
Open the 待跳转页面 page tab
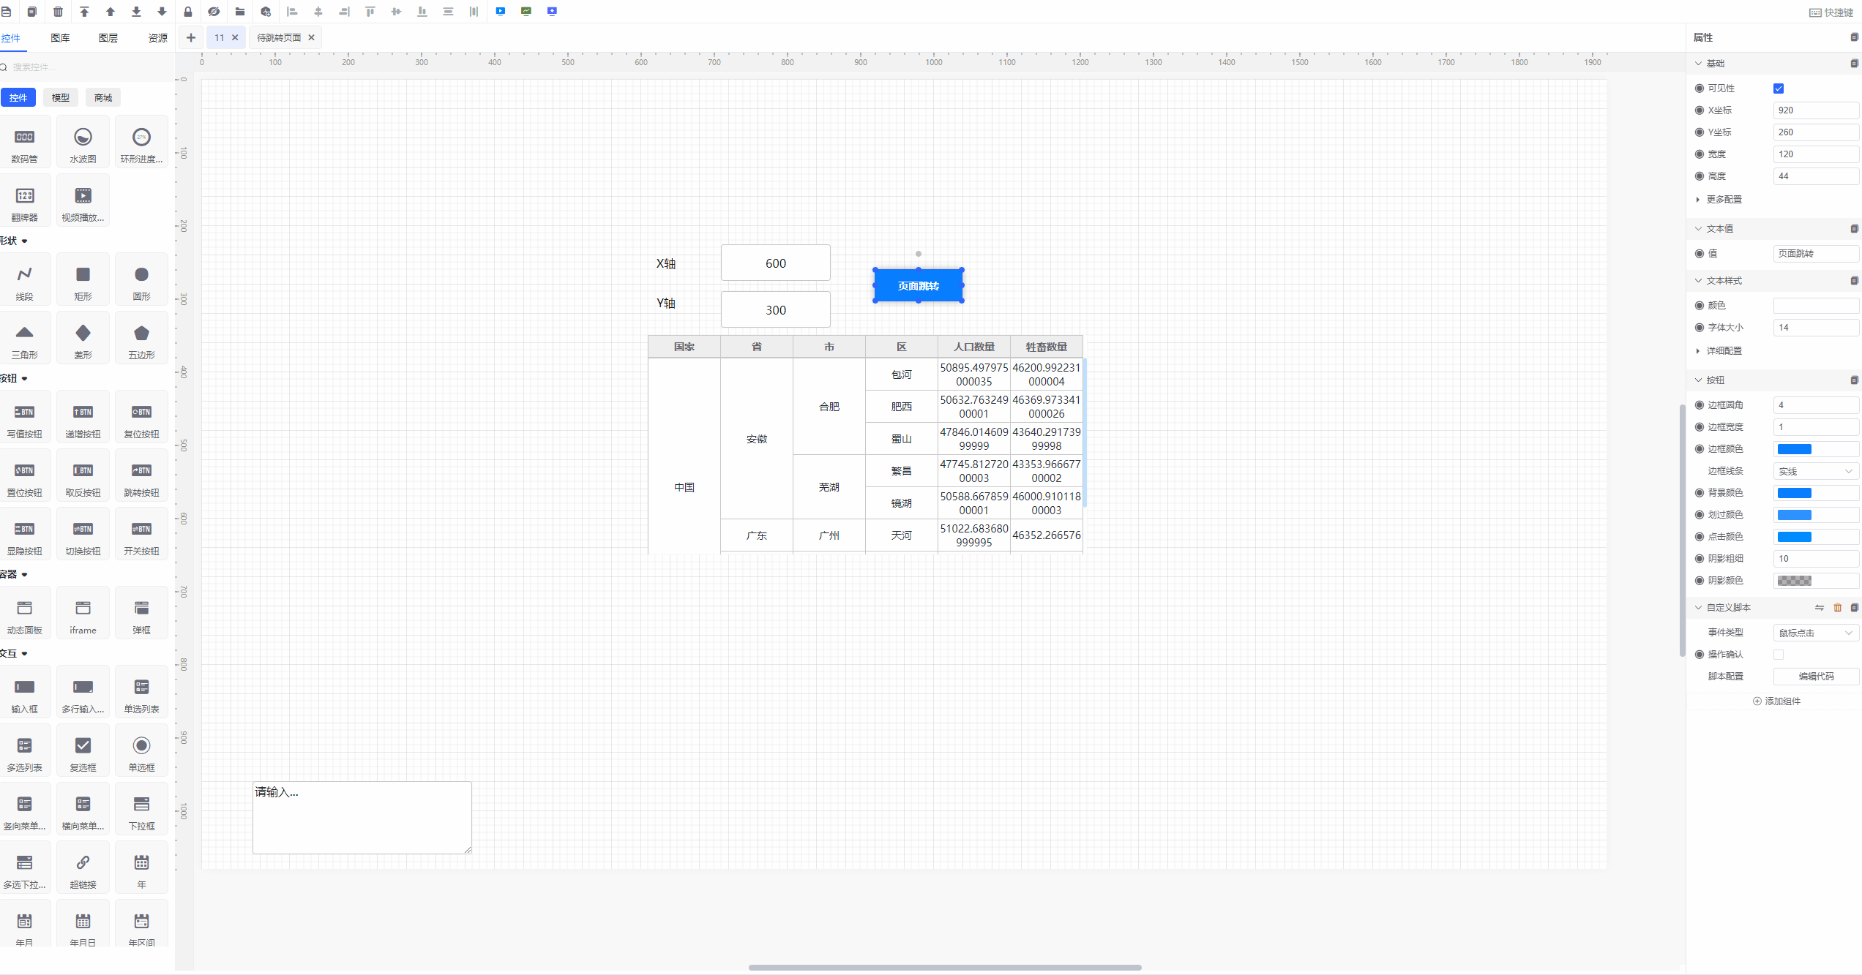279,38
